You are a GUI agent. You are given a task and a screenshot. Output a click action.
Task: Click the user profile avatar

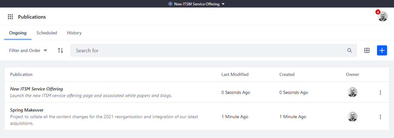pos(383,17)
